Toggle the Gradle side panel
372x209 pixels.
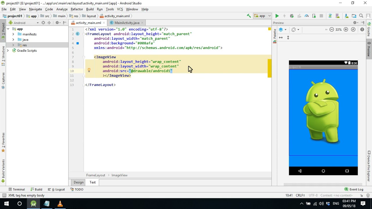(x=369, y=29)
